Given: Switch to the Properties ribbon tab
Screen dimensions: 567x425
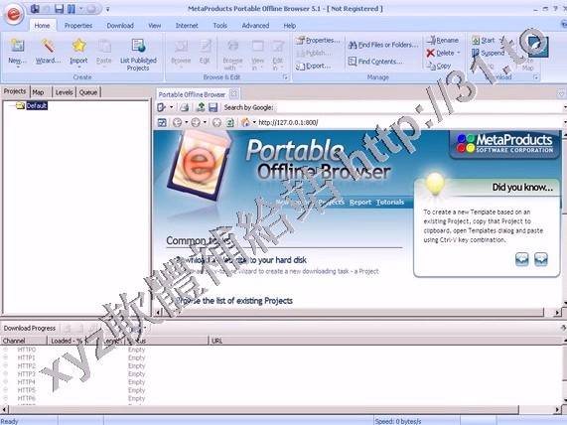Looking at the screenshot, I should pyautogui.click(x=78, y=26).
